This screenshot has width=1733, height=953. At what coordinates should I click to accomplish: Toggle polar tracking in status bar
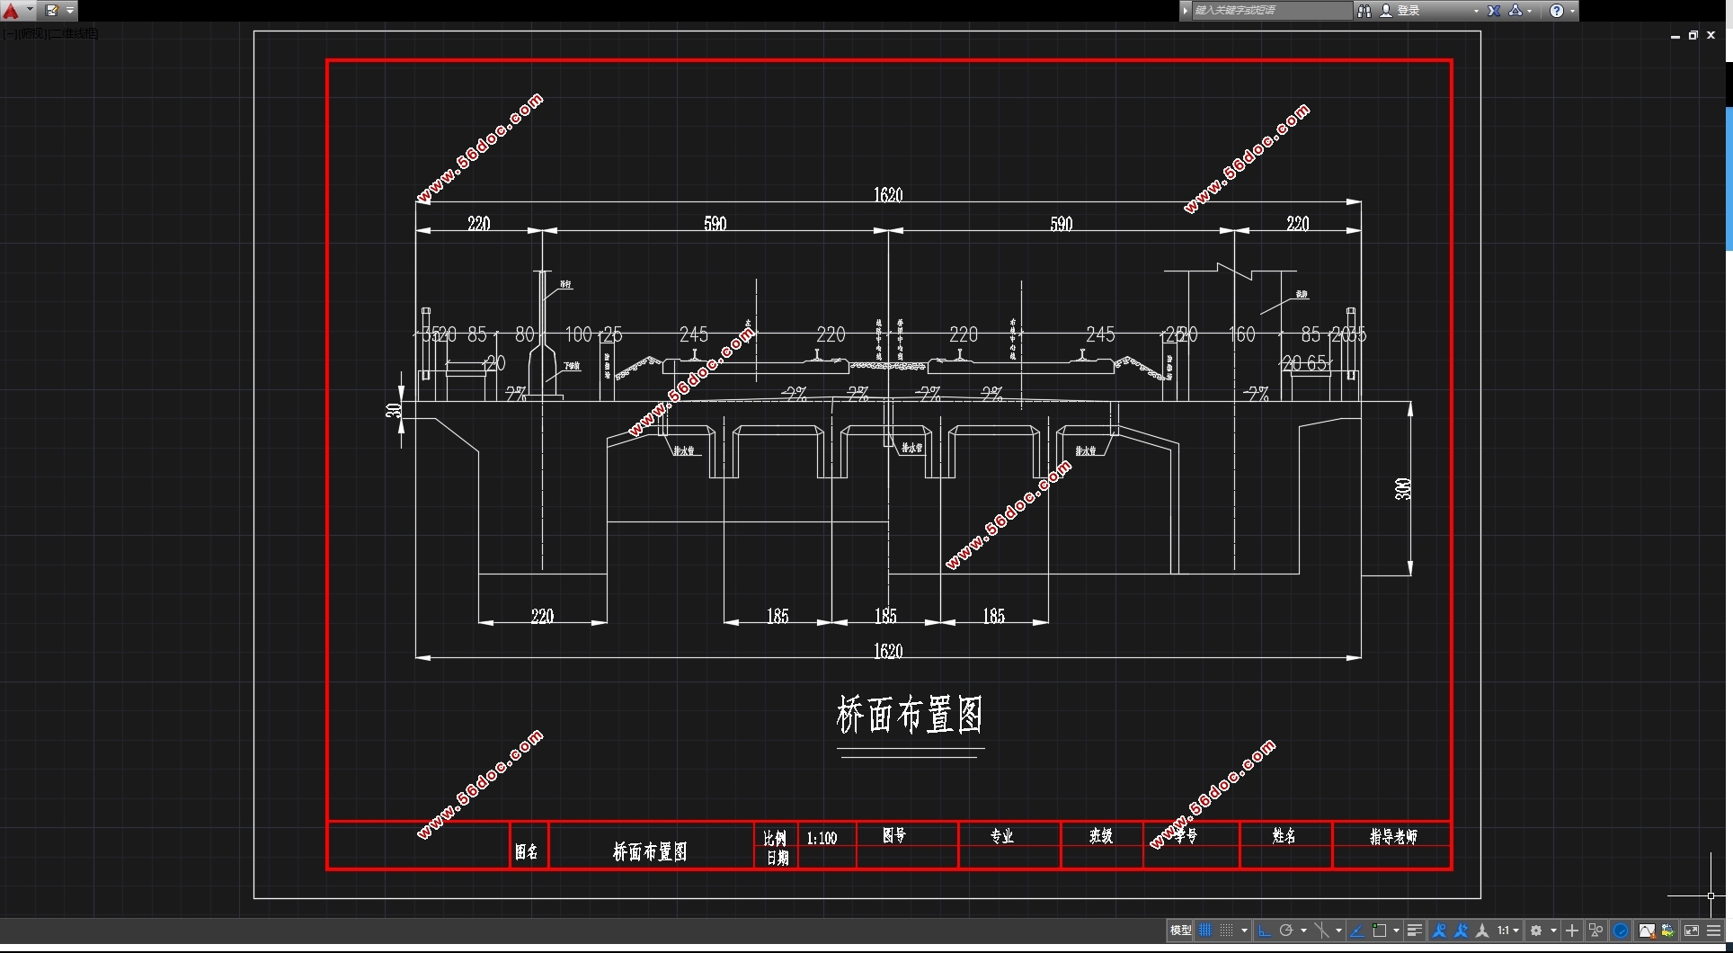[1286, 931]
